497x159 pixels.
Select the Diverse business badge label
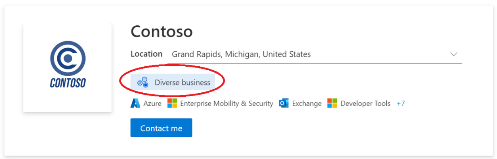(182, 83)
